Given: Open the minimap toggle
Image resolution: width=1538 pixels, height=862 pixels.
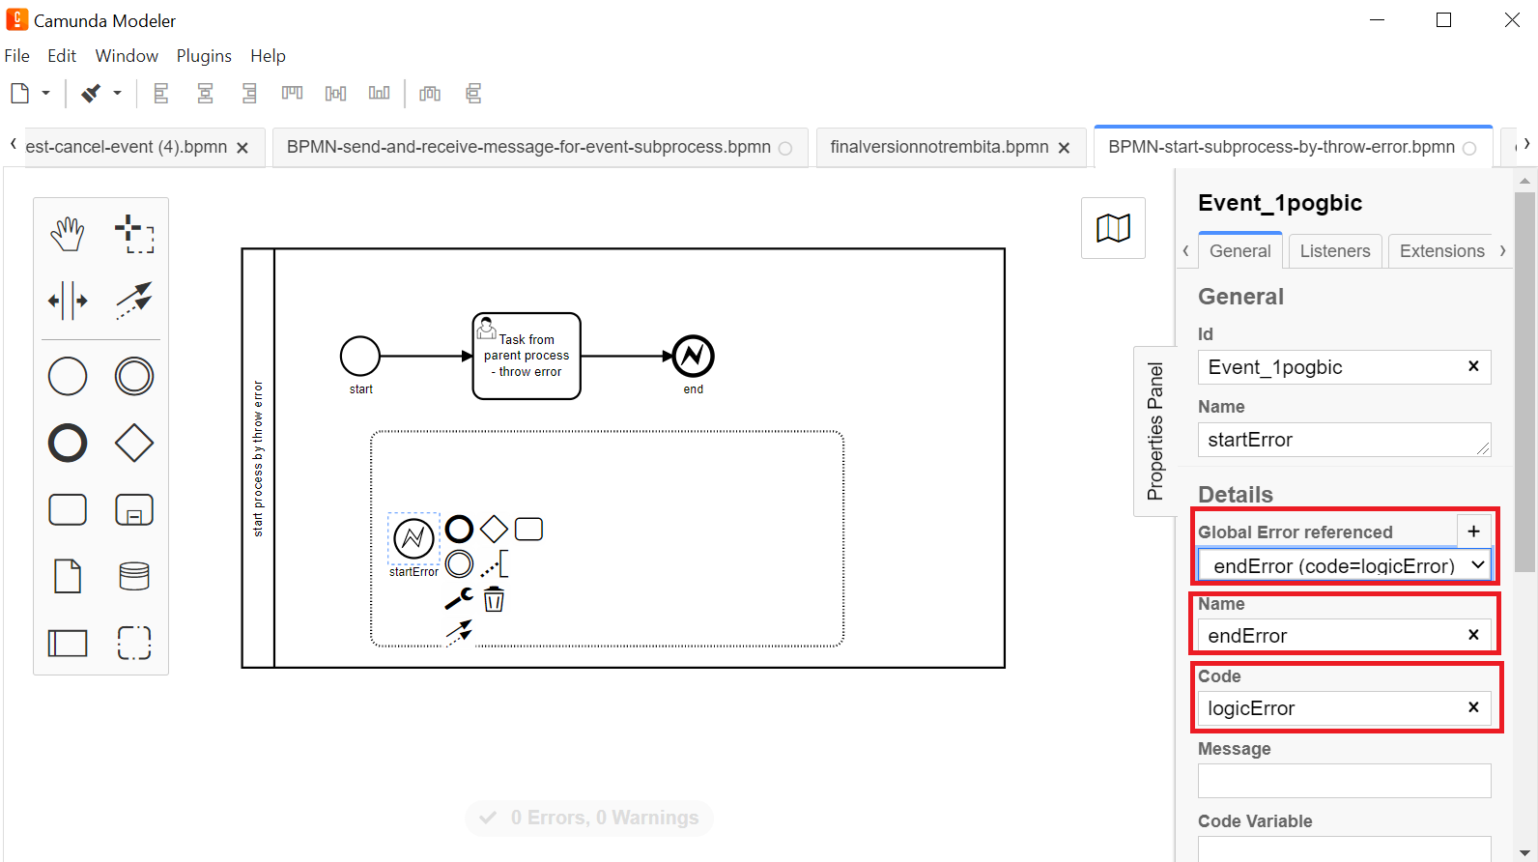Looking at the screenshot, I should (1114, 228).
